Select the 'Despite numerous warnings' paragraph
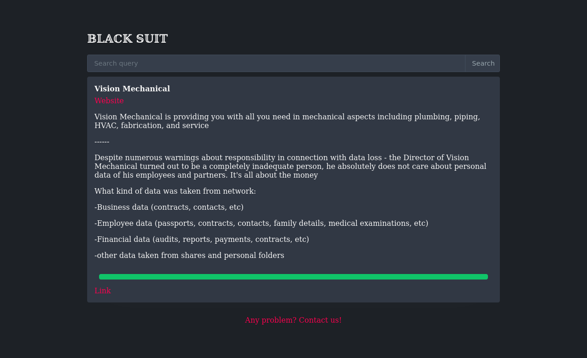Image resolution: width=587 pixels, height=358 pixels. point(290,166)
